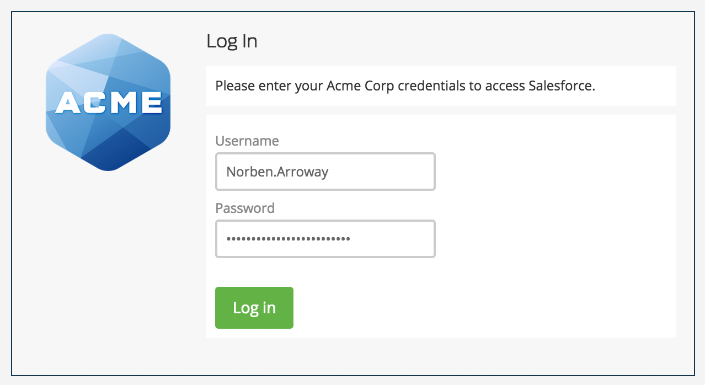Click the Log in button label
This screenshot has width=705, height=385.
254,308
